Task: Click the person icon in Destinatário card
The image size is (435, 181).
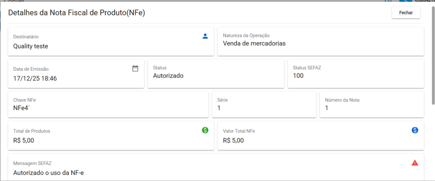Action: [x=205, y=36]
